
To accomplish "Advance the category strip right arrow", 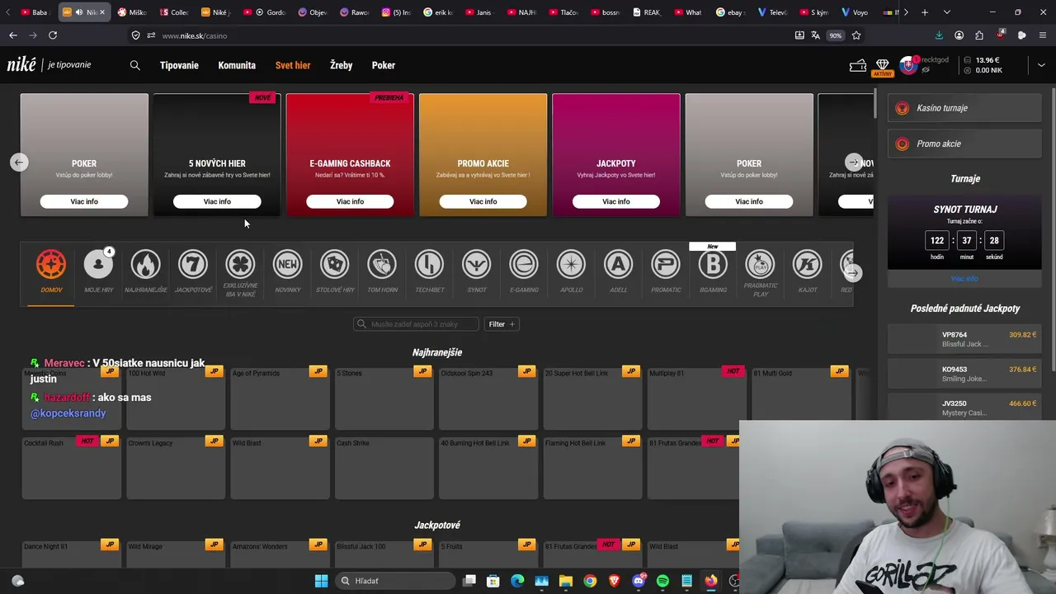I will pyautogui.click(x=853, y=273).
